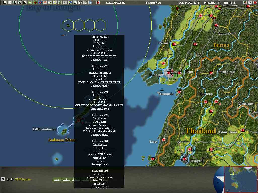
Task: Click 'Task Force 474' heading in popup
Action: tap(100, 92)
